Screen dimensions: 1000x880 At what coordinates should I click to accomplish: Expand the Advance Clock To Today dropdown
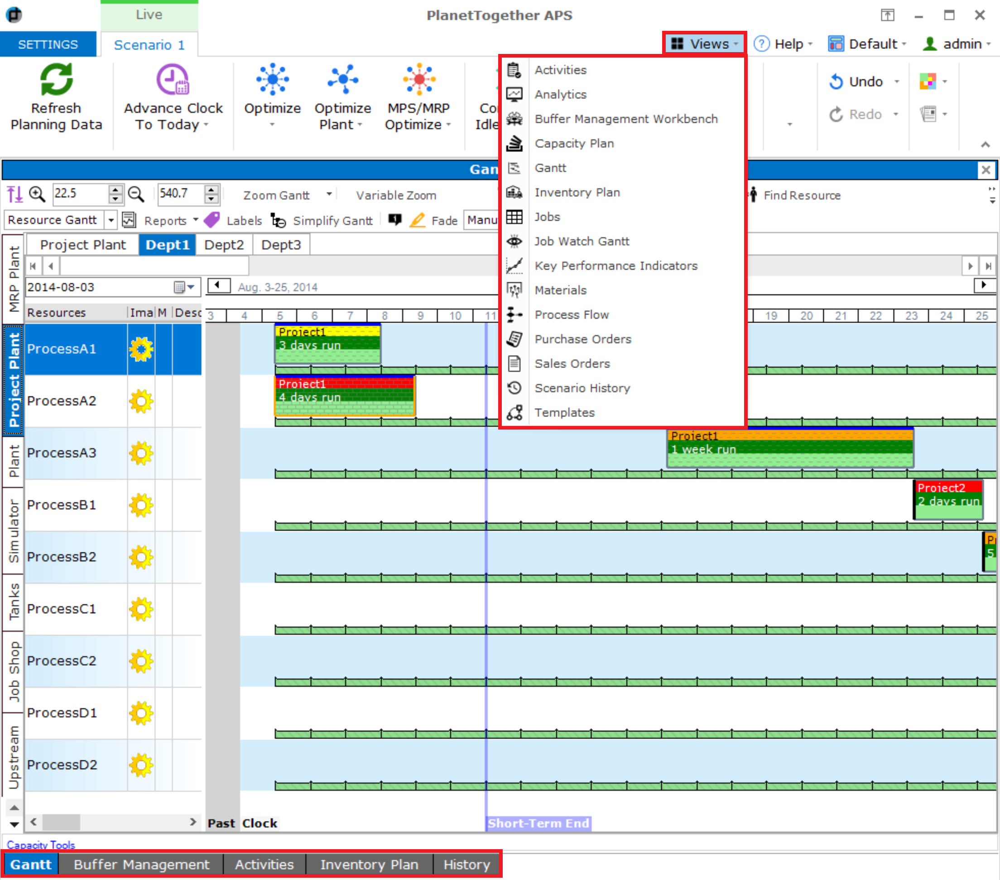point(206,125)
